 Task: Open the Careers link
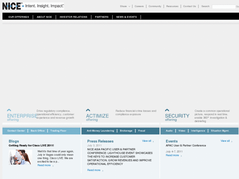[139, 6]
